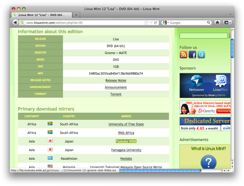Open the Centrify Active Directory ad
244x186 pixels.
click(x=205, y=107)
